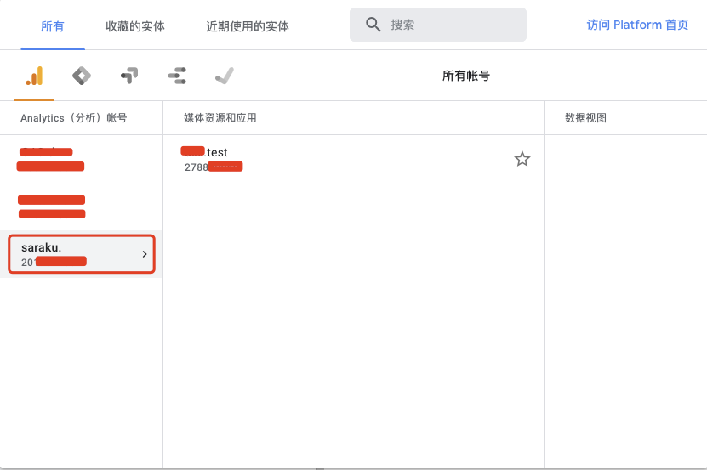Screen dimensions: 707x470
Task: Expand the saraku. account chevron
Action: coord(145,254)
